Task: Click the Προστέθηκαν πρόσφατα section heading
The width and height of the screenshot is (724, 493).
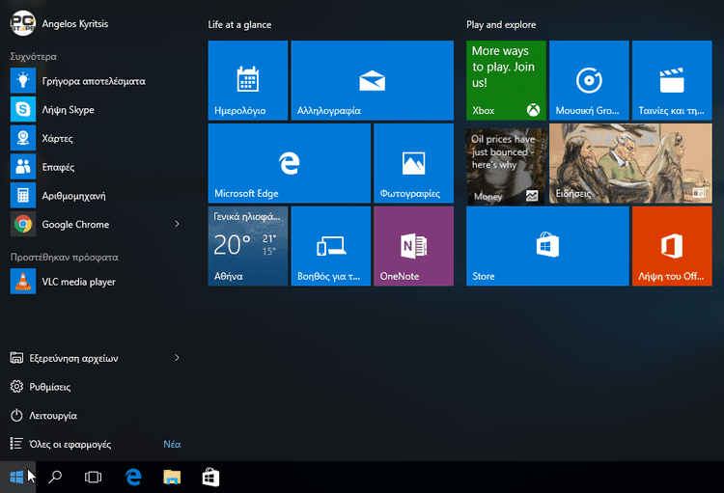Action: [x=64, y=258]
